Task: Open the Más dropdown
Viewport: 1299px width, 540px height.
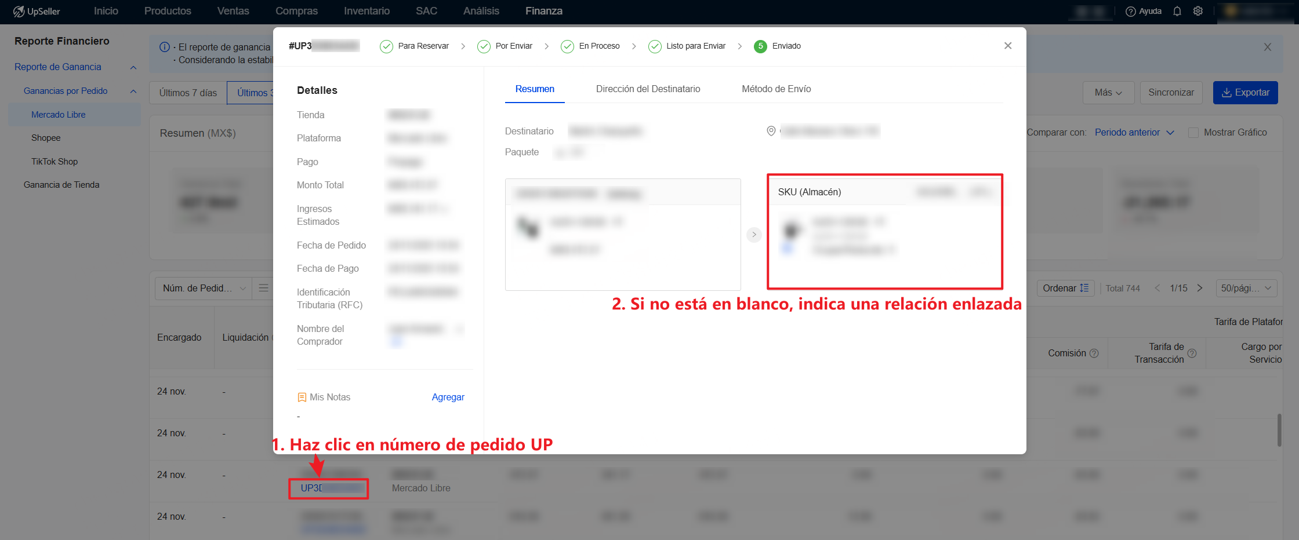Action: pos(1108,92)
